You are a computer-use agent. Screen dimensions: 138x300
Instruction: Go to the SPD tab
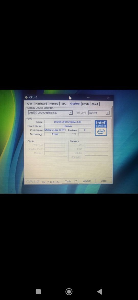[x=64, y=104]
